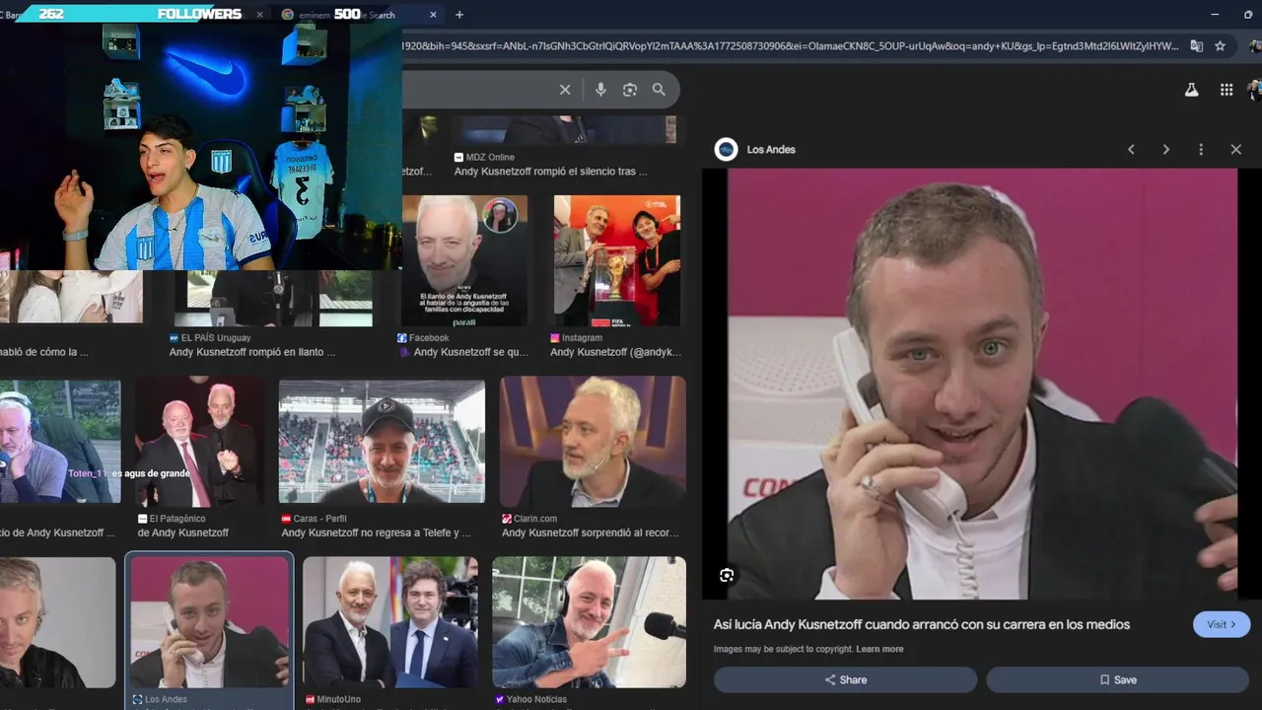Open MinutoUno thumbnail of two men in suits
Image resolution: width=1262 pixels, height=710 pixels.
pos(390,622)
